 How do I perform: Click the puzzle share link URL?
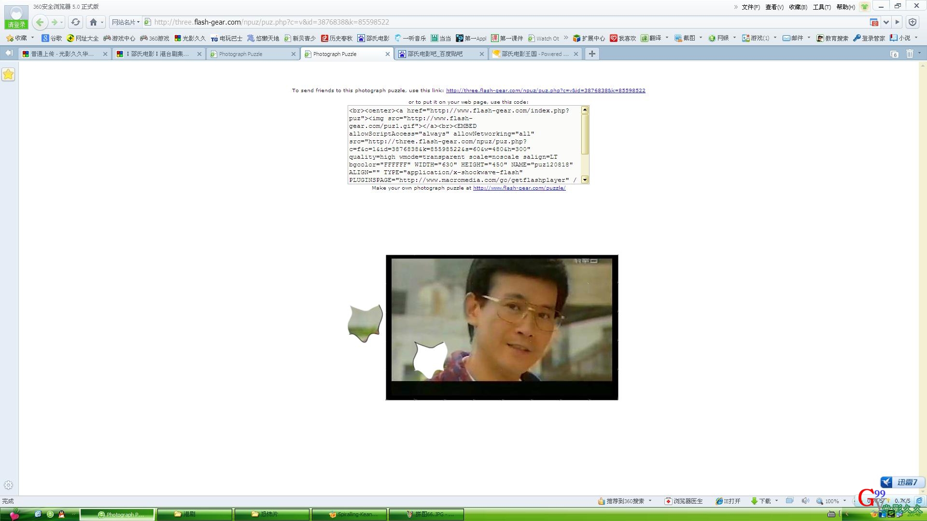tap(546, 90)
